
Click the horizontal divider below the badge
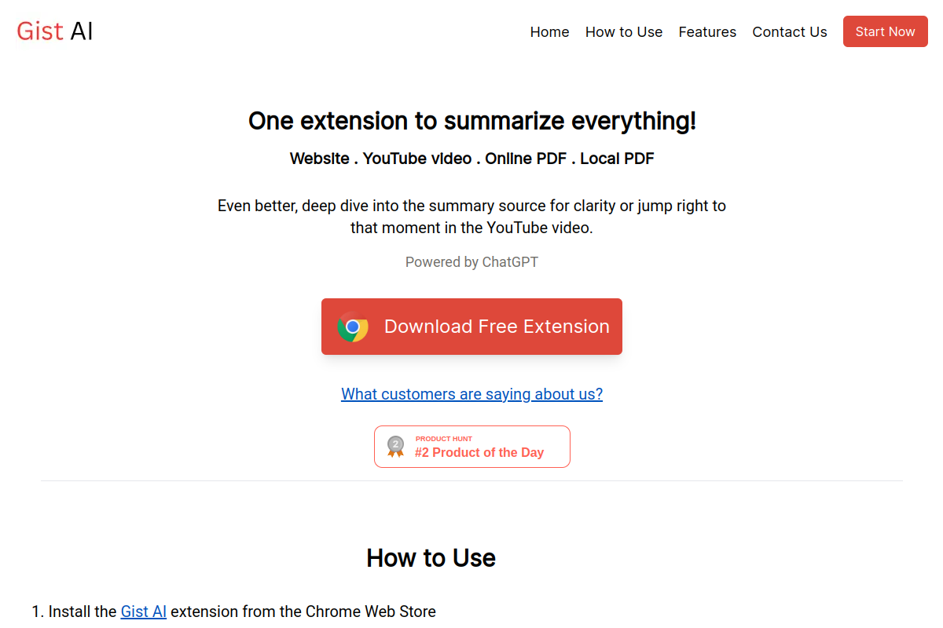pyautogui.click(x=472, y=480)
